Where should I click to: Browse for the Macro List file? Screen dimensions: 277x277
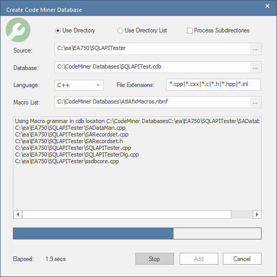[x=255, y=102]
